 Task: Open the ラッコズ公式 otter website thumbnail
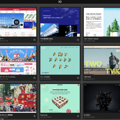click(x=60, y=60)
